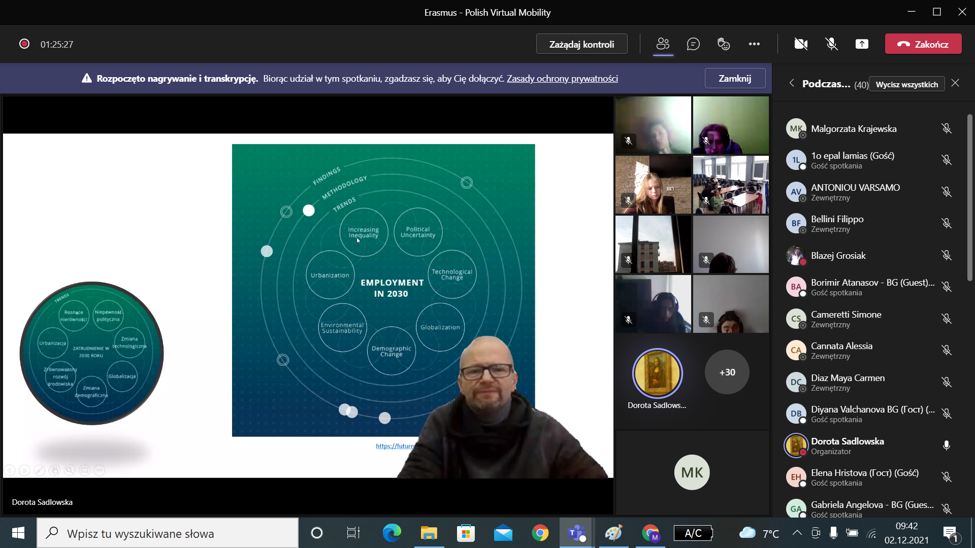Toggle mic icon for Cameretti Simone
975x548 pixels.
[x=947, y=319]
